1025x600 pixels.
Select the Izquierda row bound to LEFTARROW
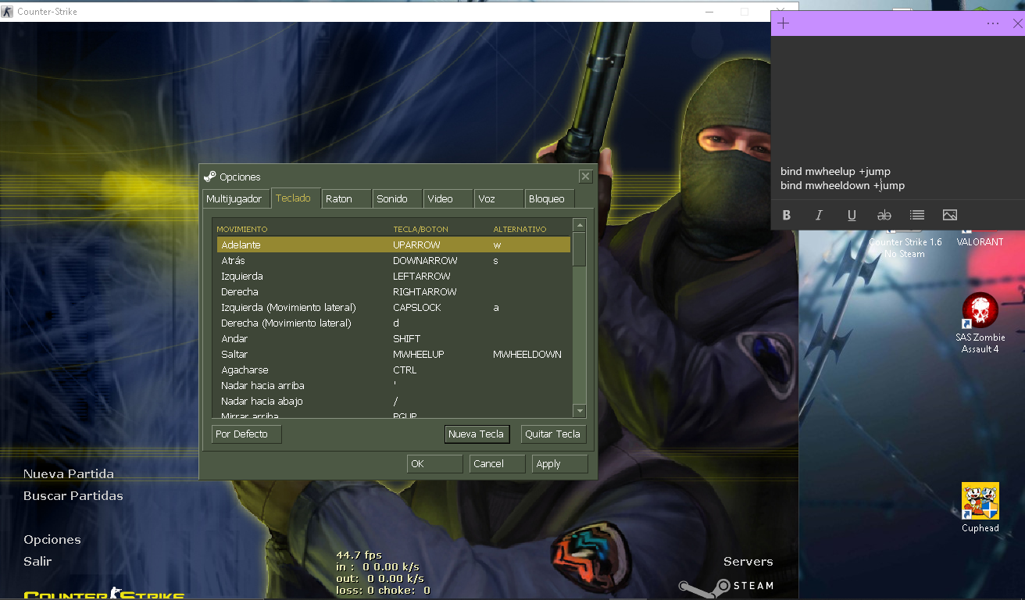pyautogui.click(x=394, y=276)
